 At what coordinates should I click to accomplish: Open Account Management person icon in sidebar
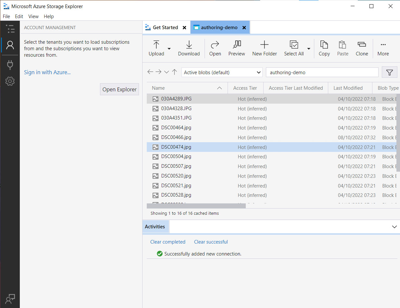(x=10, y=45)
